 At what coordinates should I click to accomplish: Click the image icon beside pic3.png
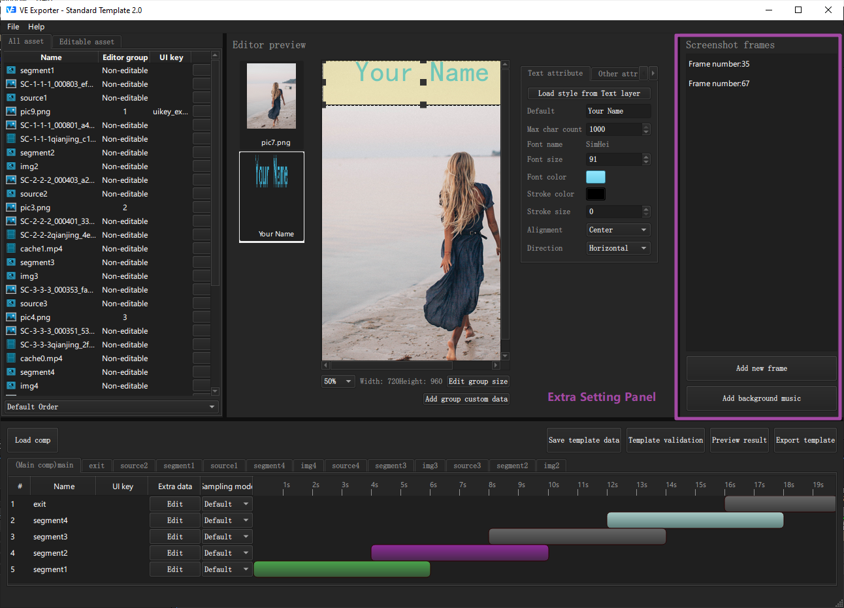tap(11, 208)
